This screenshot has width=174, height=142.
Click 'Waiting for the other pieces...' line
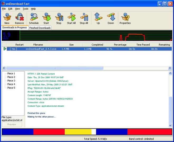pos(41,117)
